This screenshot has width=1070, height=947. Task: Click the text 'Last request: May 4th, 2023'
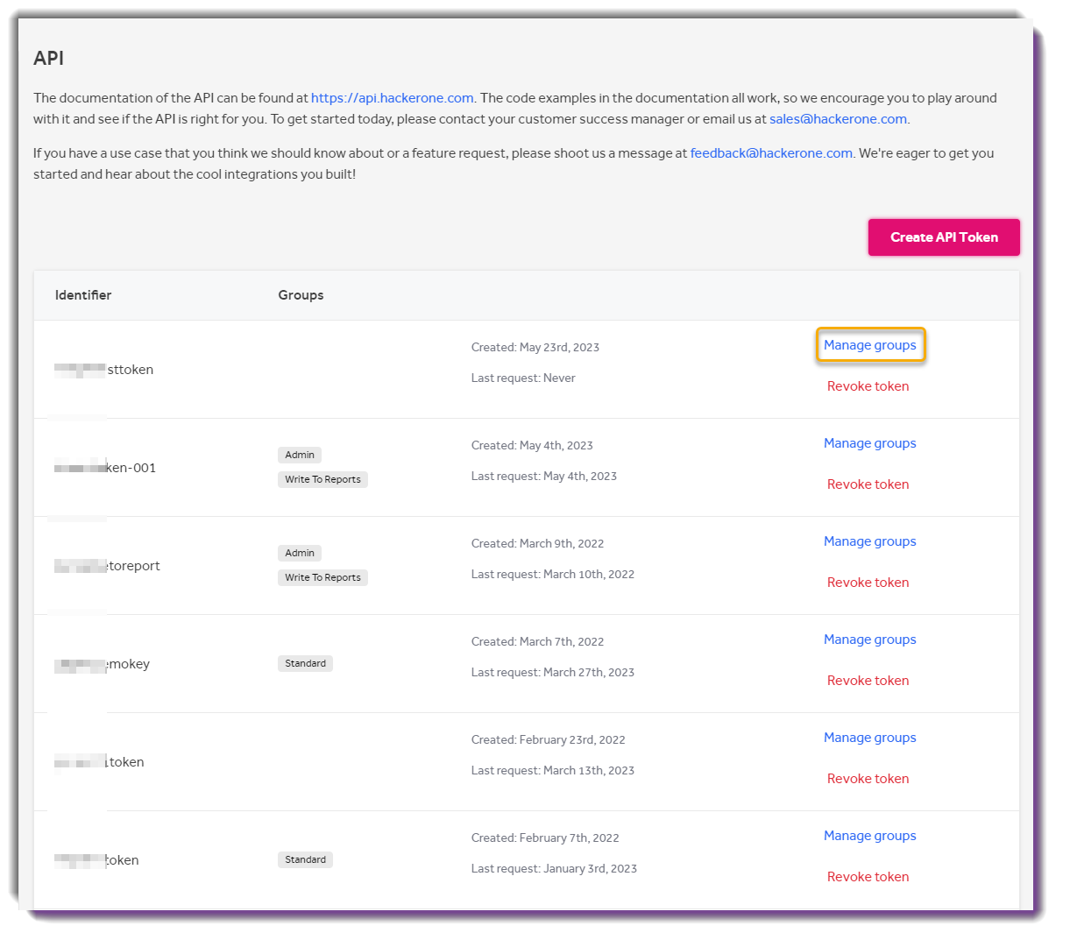click(544, 477)
